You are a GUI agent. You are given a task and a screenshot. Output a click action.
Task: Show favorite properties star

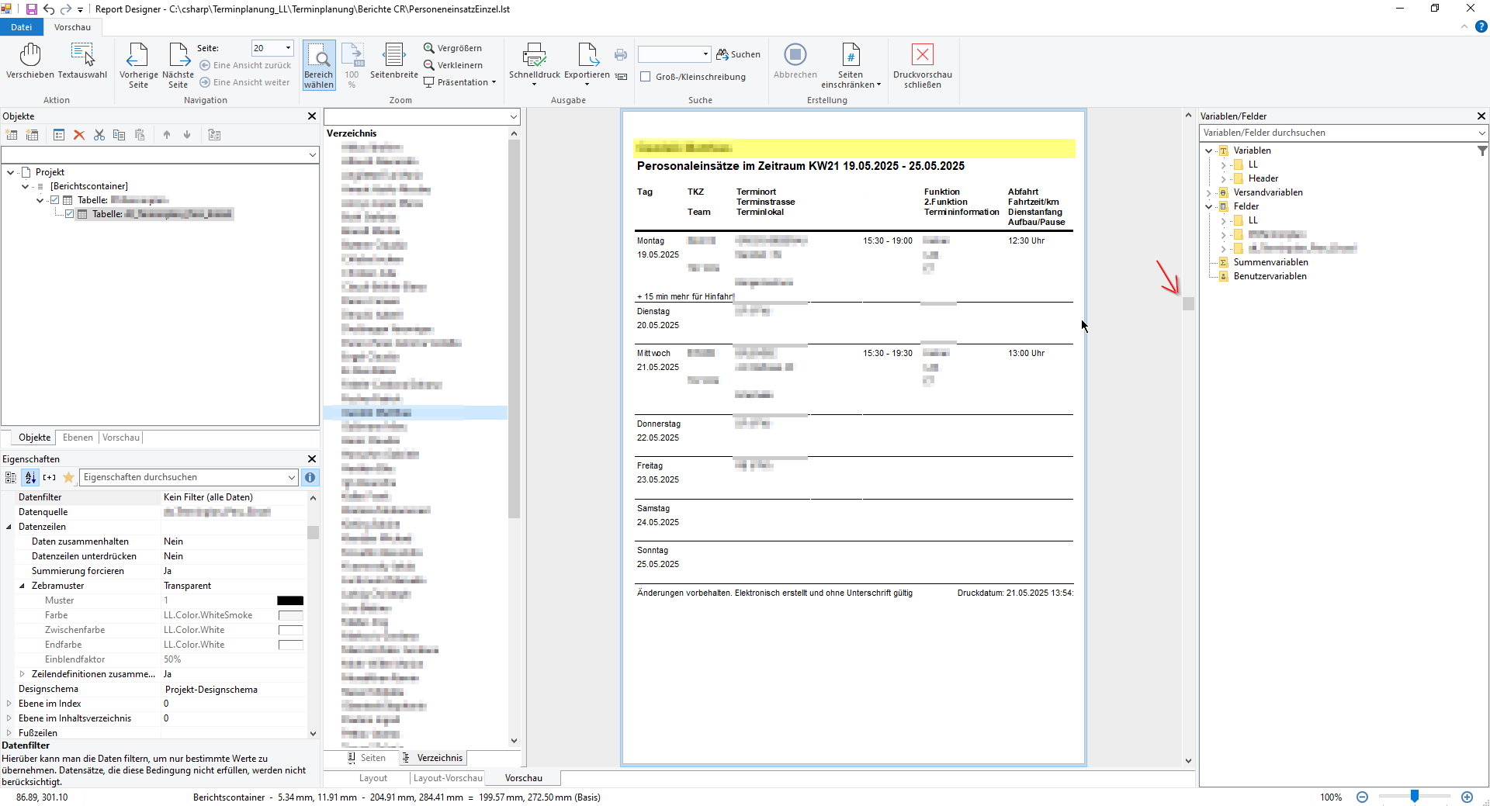point(68,477)
